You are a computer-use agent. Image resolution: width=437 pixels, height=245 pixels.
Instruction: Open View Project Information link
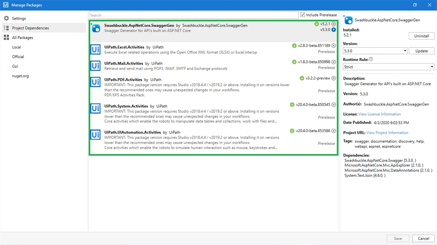click(x=387, y=133)
